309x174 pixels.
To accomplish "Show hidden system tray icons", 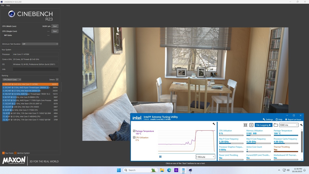I will [x=279, y=170].
